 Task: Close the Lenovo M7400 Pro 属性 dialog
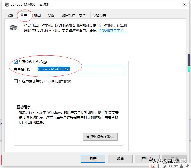(x=184, y=5)
